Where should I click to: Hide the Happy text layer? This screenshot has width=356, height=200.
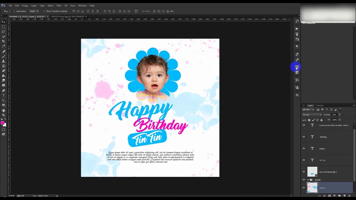[304, 148]
